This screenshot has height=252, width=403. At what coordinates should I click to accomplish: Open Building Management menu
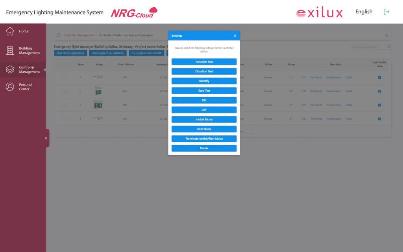click(x=29, y=50)
